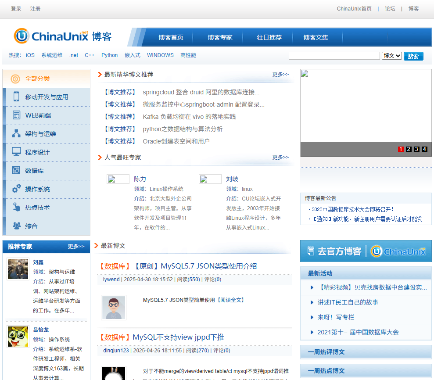The width and height of the screenshot is (434, 380).
Task: Click the gears icon for 操作系统
Action: point(16,189)
